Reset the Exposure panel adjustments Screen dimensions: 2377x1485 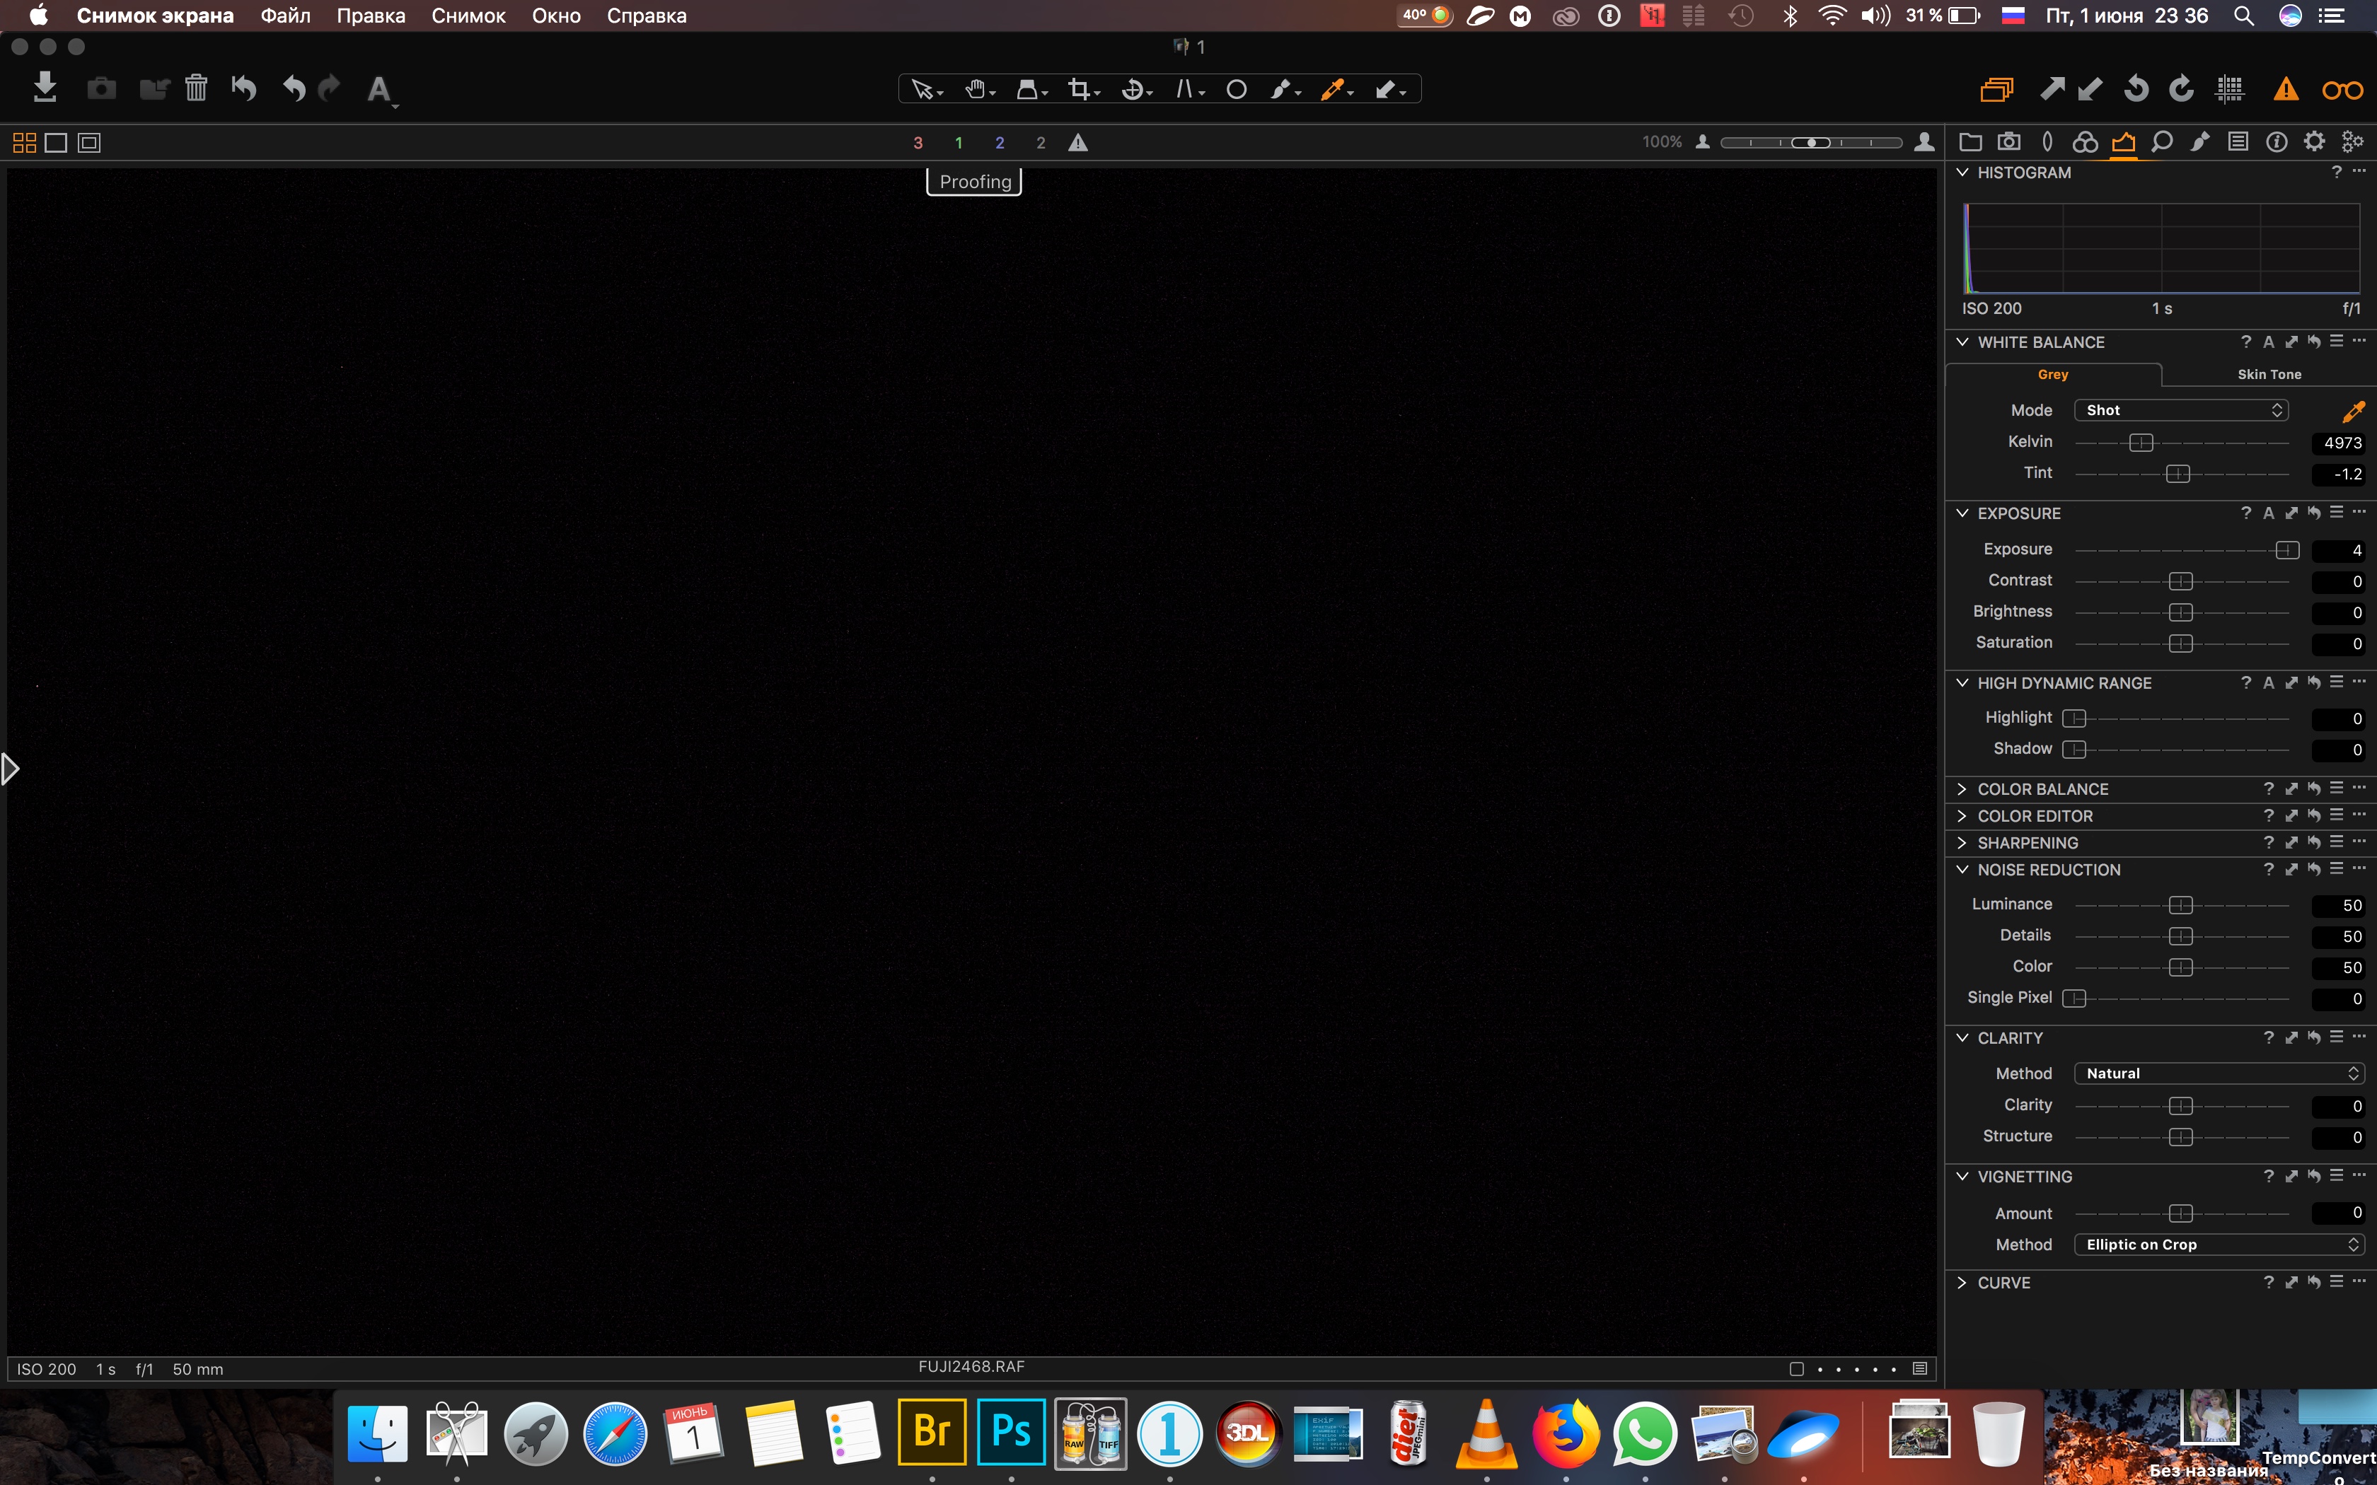click(x=2314, y=513)
